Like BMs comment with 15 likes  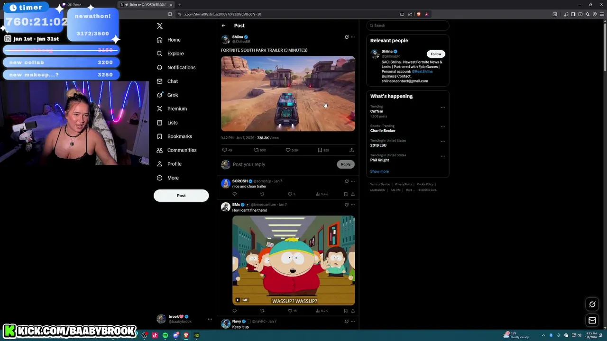[293, 311]
